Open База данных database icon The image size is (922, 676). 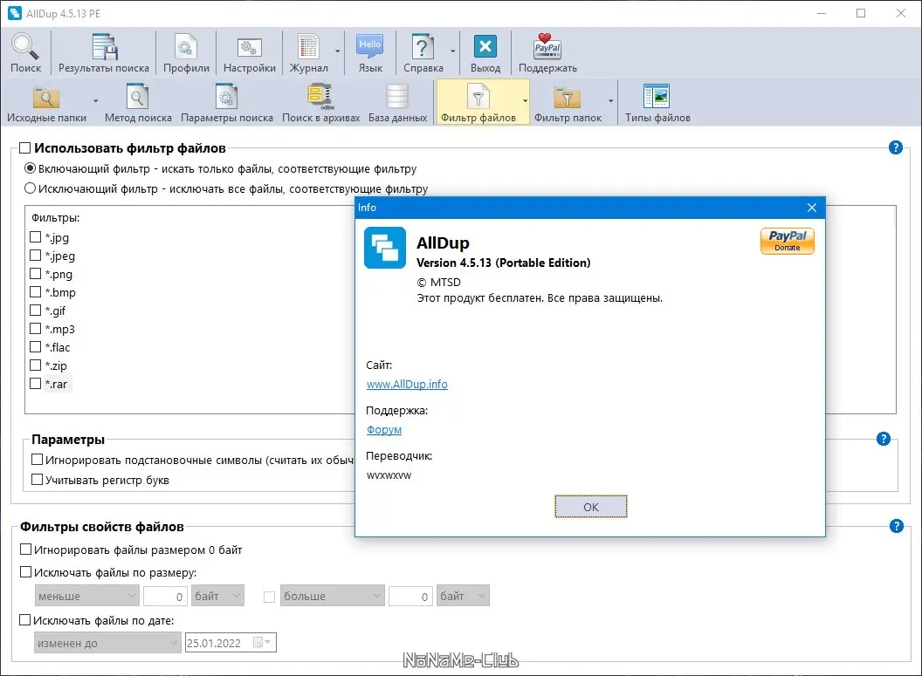(397, 103)
